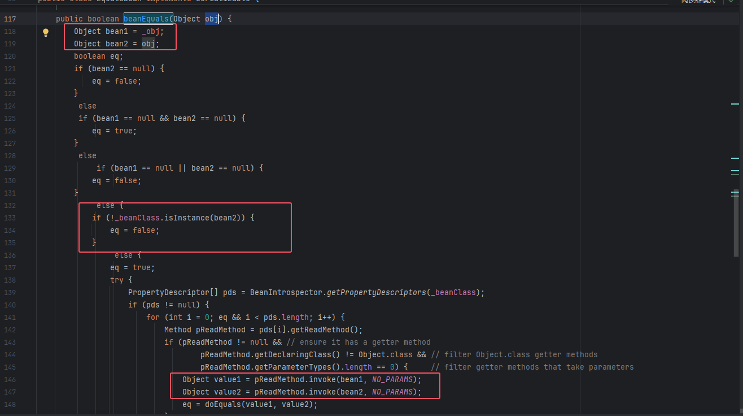Click the beanEquals method name
The image size is (743, 416).
146,19
